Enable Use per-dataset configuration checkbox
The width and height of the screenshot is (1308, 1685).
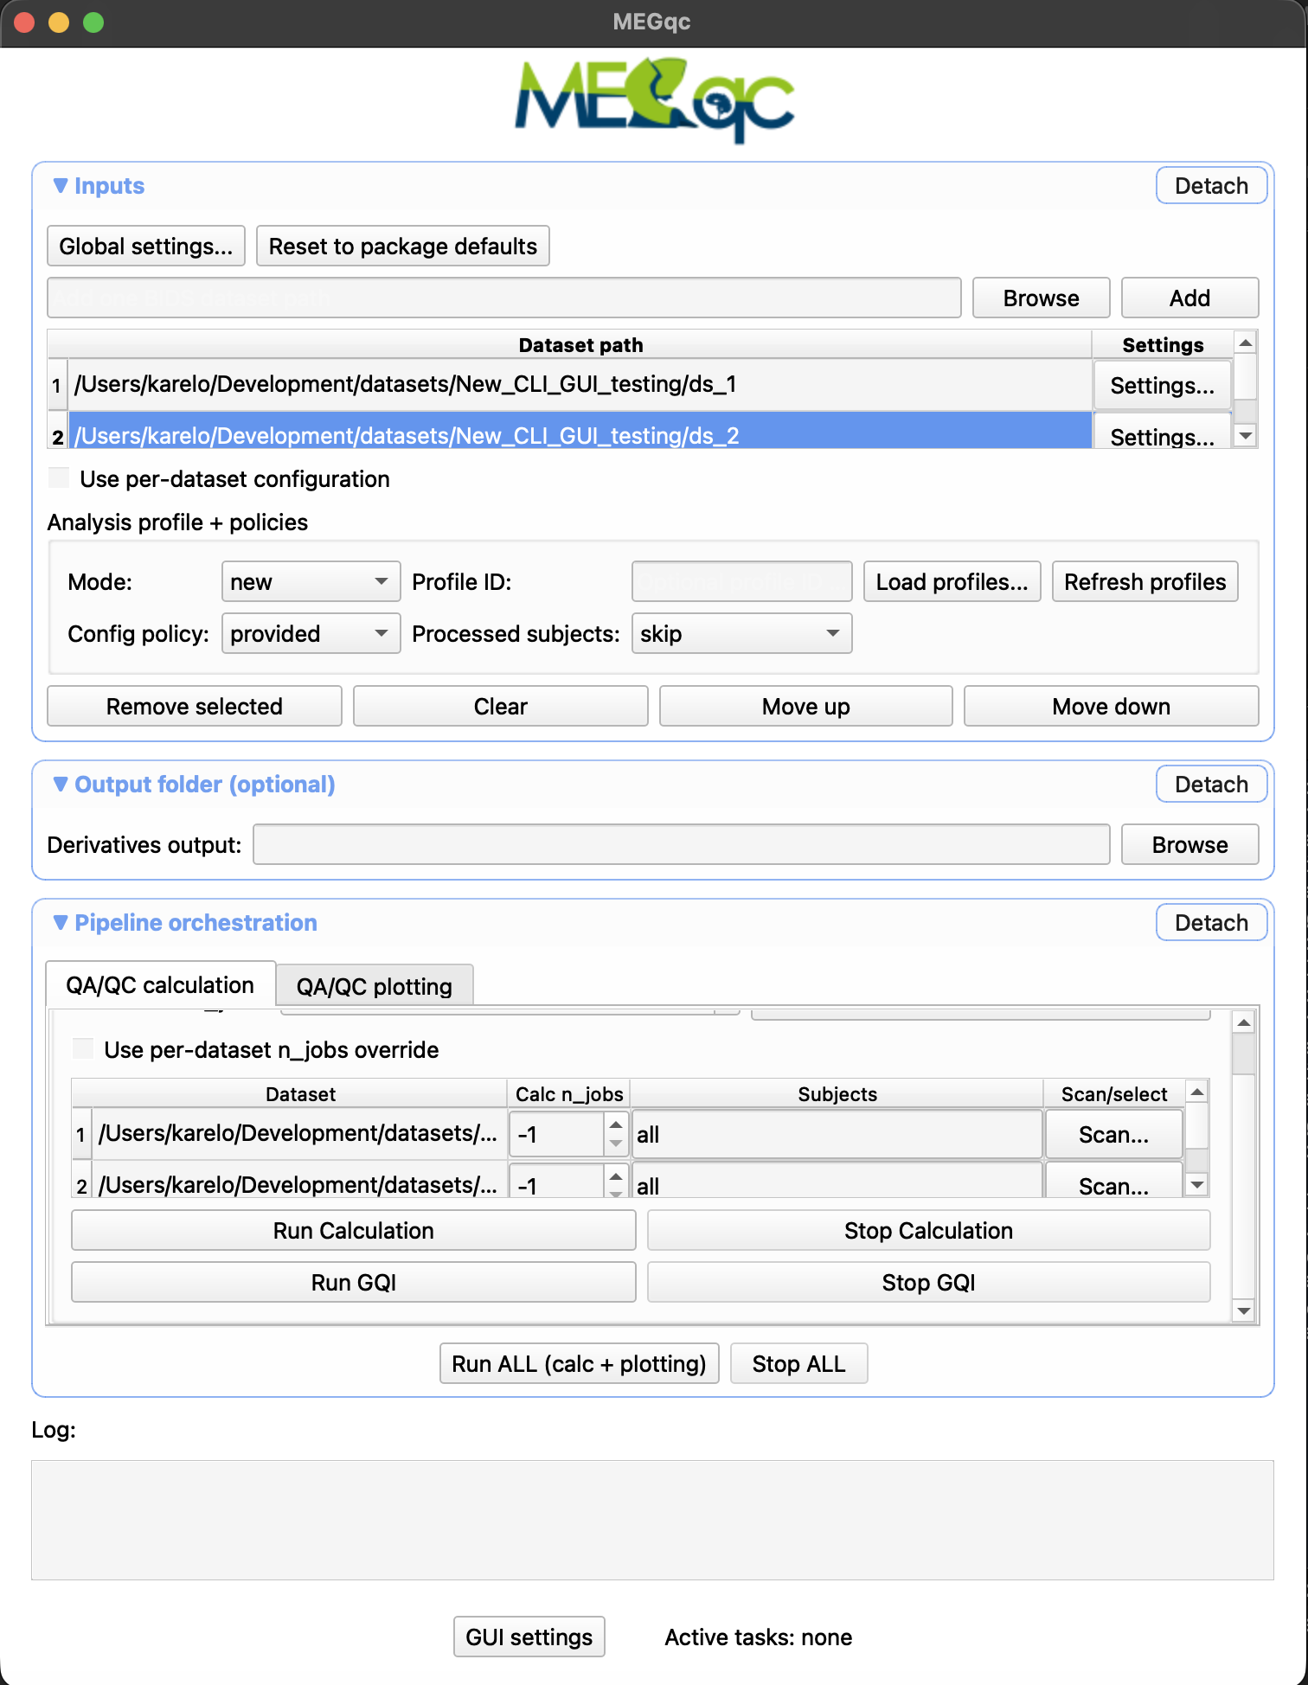click(x=60, y=478)
